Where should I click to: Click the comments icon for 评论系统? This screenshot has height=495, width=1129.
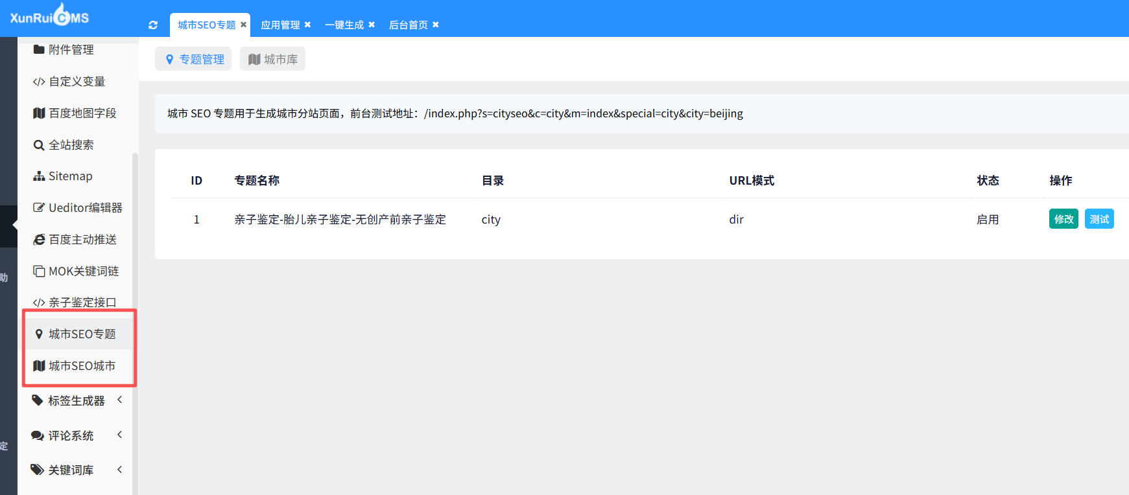(x=38, y=435)
